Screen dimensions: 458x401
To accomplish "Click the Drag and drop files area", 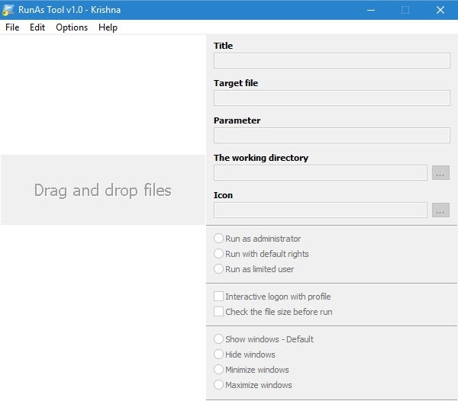I will click(103, 190).
